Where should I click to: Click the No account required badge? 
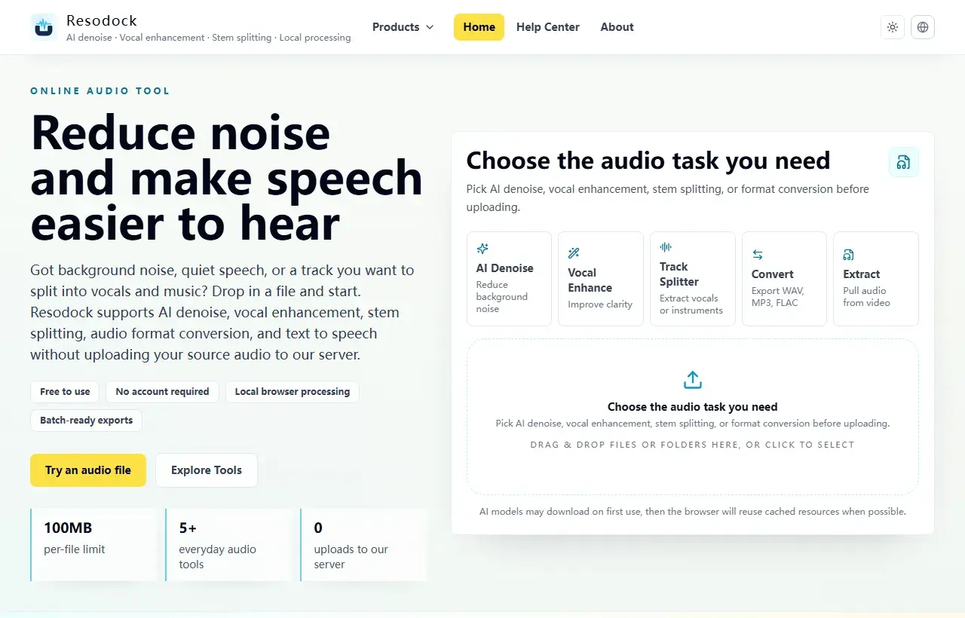pyautogui.click(x=162, y=392)
